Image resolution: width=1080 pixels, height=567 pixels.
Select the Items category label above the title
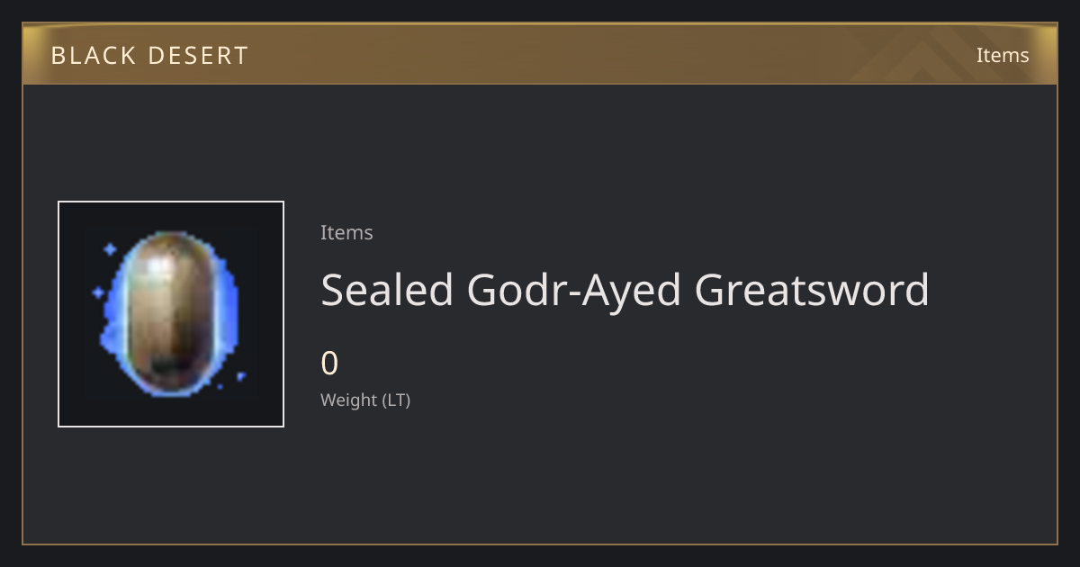coord(346,232)
